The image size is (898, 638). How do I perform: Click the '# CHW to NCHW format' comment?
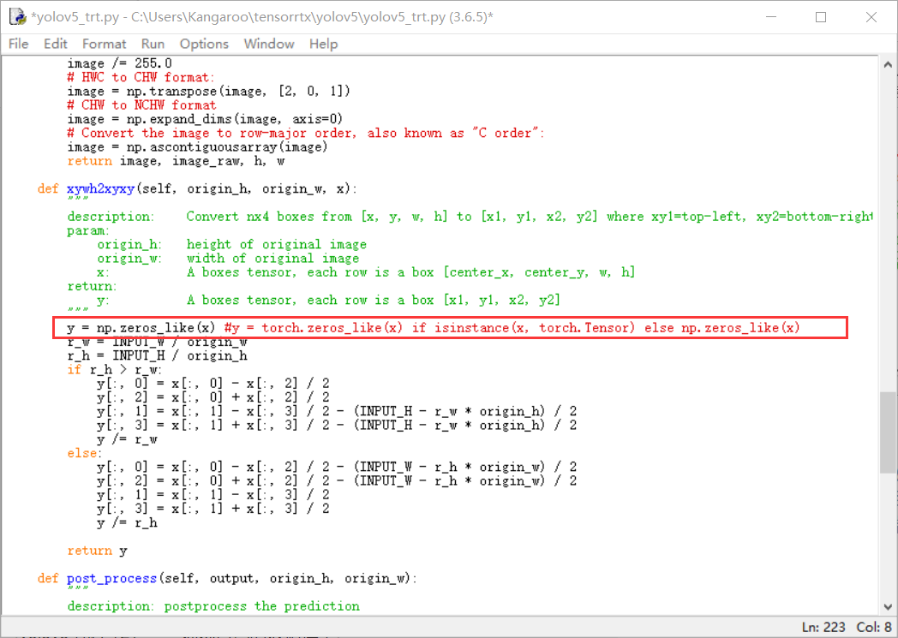tap(141, 105)
